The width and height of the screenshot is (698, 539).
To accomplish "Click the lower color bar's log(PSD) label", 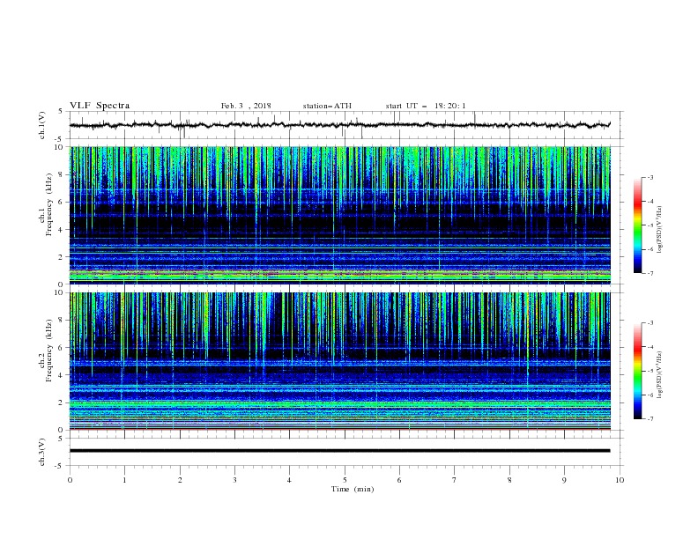I will 659,375.
